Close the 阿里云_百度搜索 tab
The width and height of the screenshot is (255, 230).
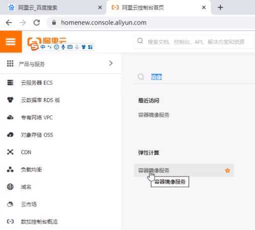point(100,7)
